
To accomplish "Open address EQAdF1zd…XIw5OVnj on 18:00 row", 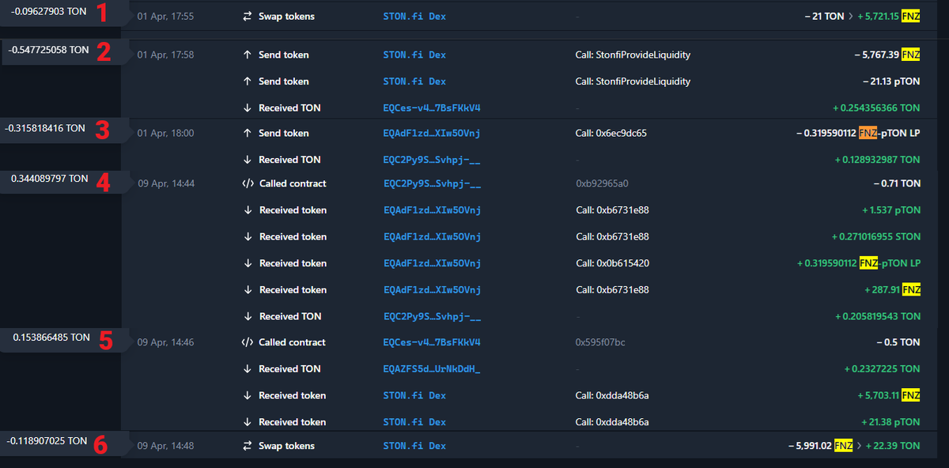I will [x=432, y=133].
